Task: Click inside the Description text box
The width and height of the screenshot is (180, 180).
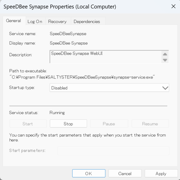Action: [105, 56]
